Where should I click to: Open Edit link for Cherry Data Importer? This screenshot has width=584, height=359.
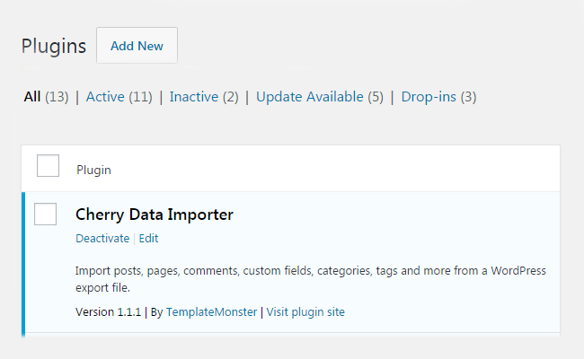pos(148,238)
